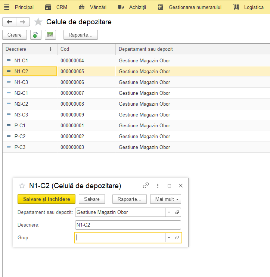The width and height of the screenshot is (270, 277).
Task: Open the Principal section
Action: click(x=24, y=7)
